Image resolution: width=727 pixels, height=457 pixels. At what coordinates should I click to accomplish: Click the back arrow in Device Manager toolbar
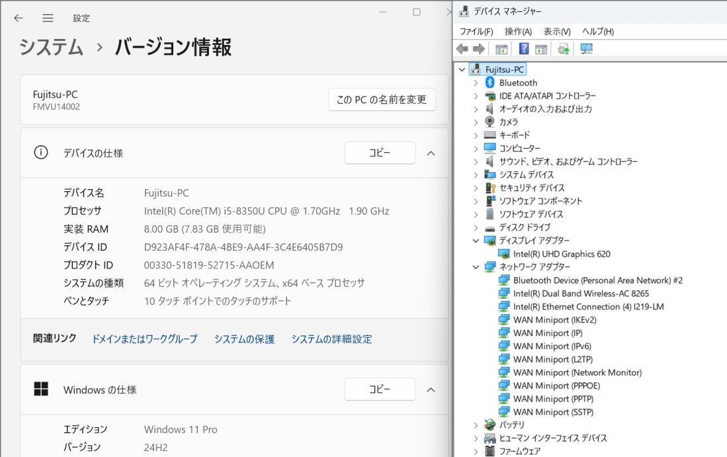pyautogui.click(x=462, y=49)
